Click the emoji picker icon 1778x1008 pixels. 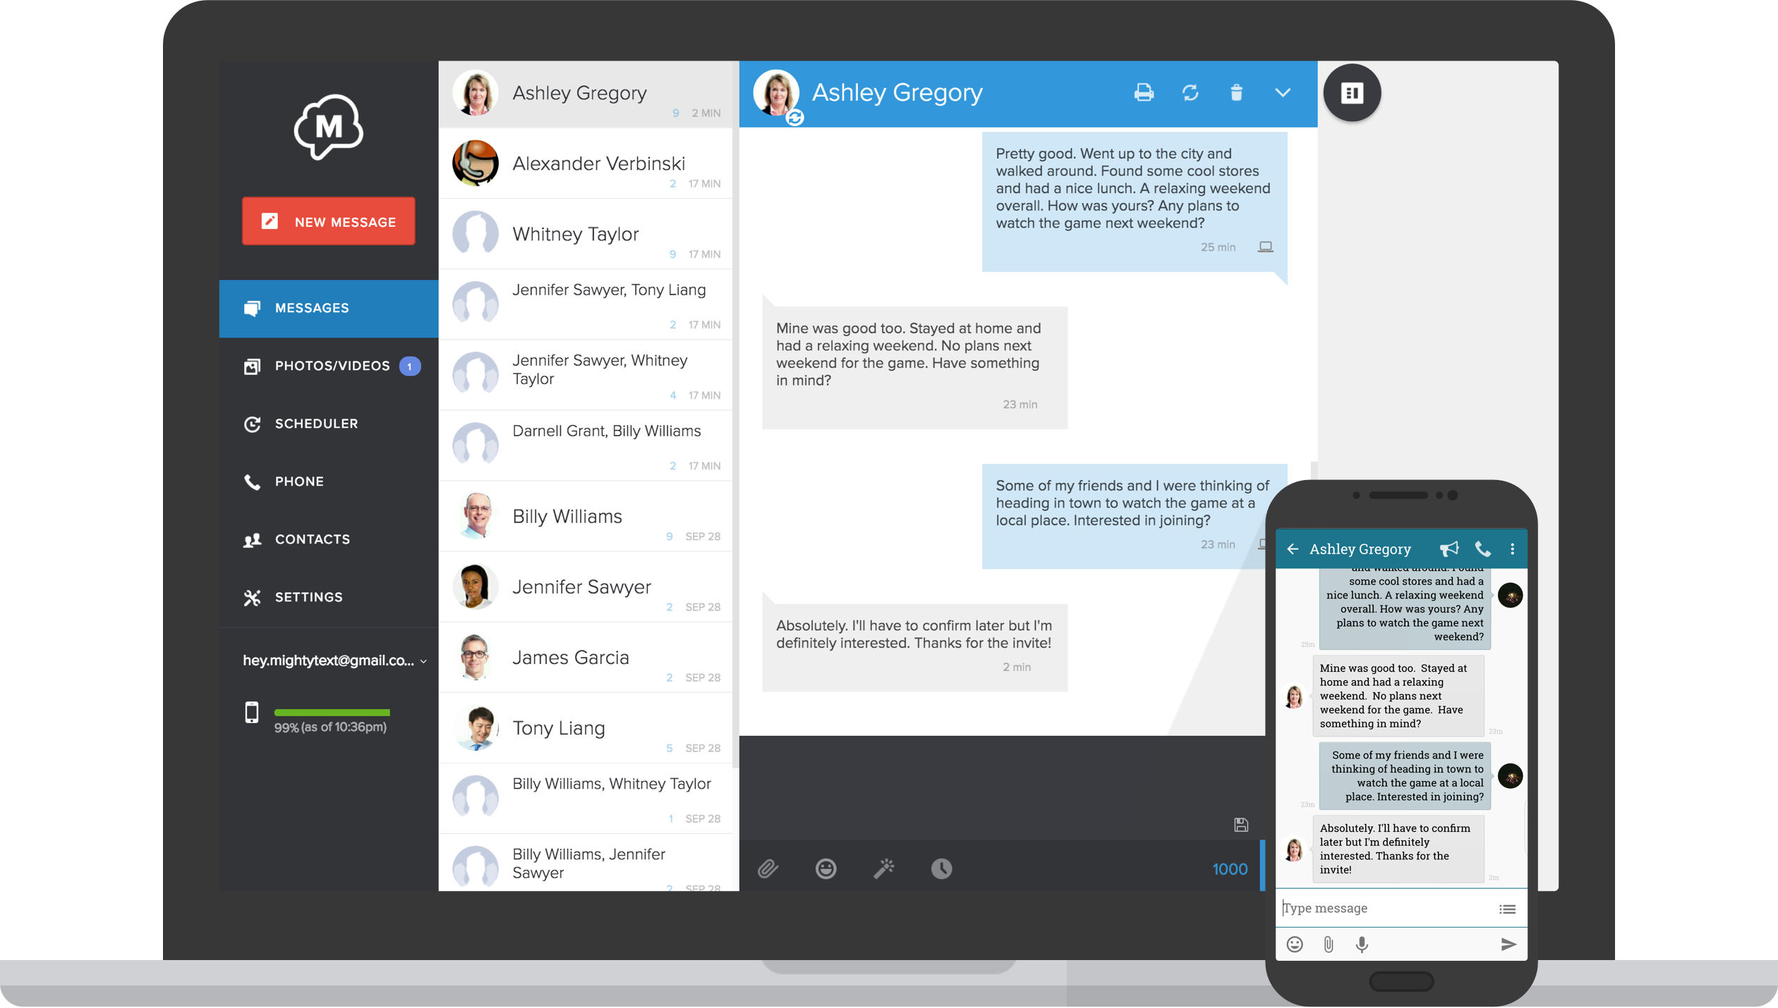click(827, 869)
